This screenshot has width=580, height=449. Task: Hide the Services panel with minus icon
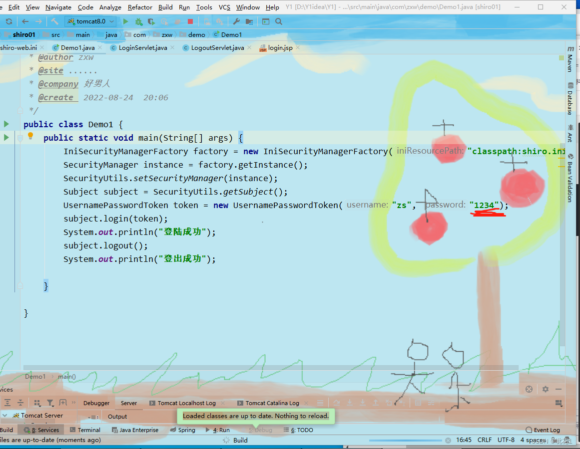click(559, 389)
